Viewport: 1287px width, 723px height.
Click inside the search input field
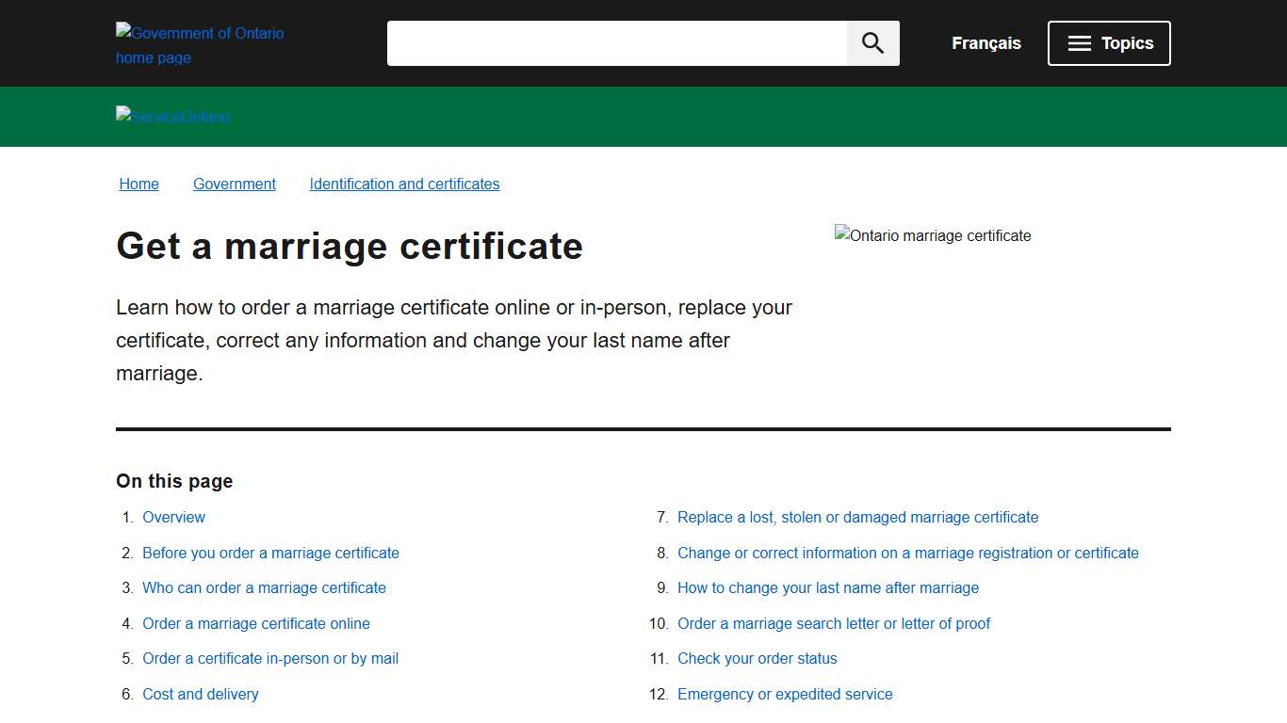tap(617, 42)
